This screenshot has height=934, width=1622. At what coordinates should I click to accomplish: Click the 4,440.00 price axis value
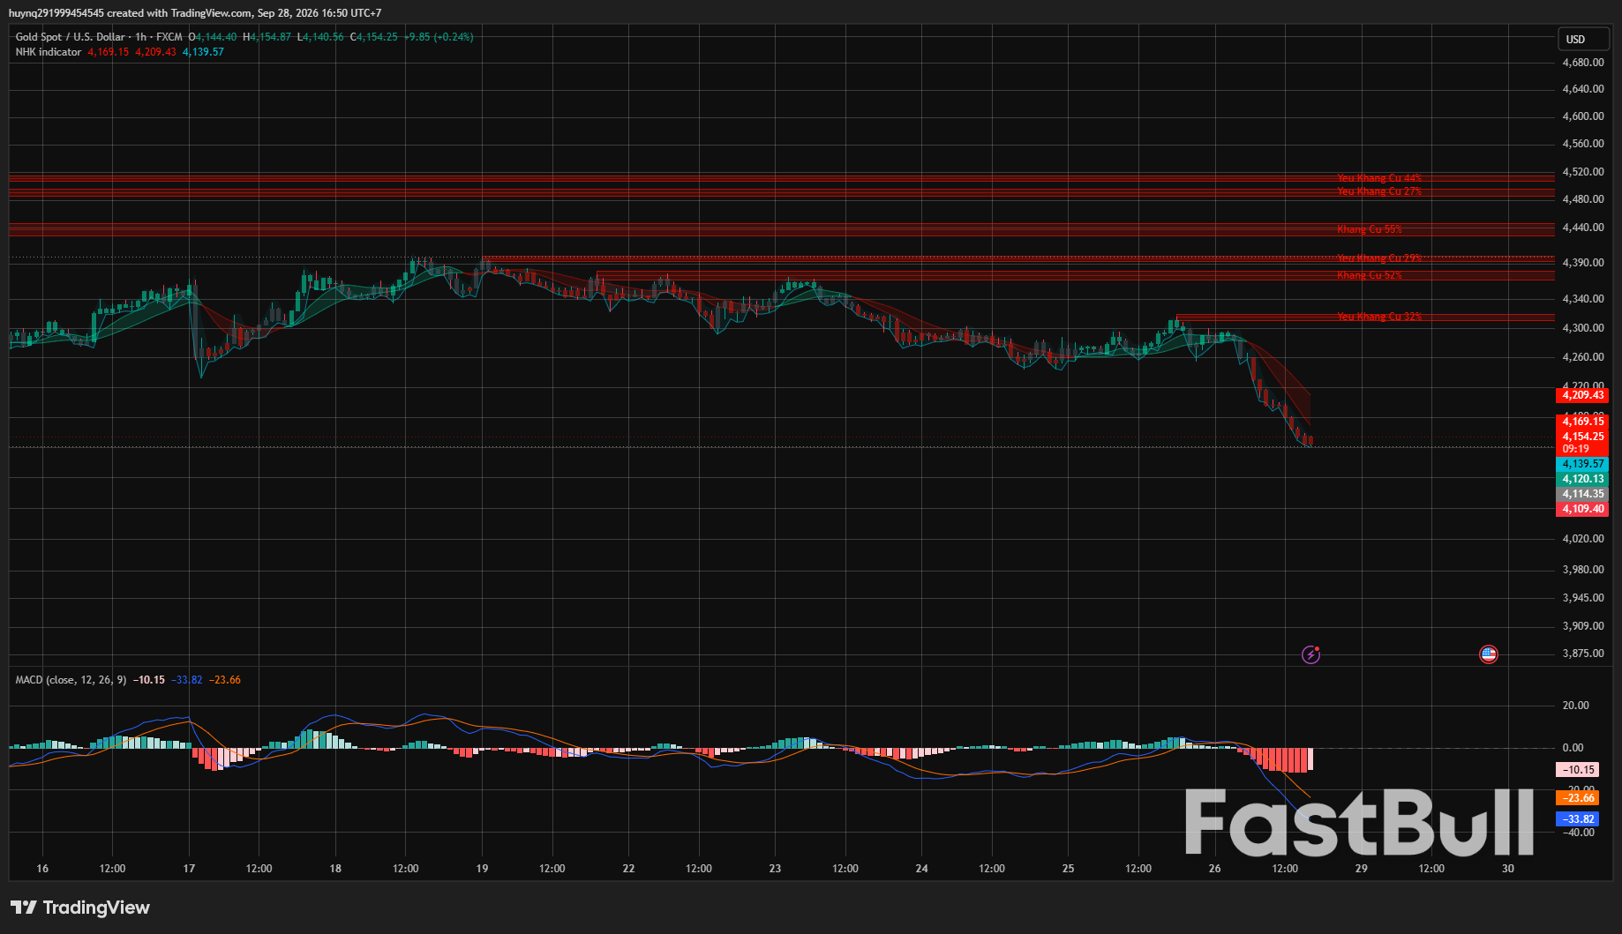pos(1583,228)
